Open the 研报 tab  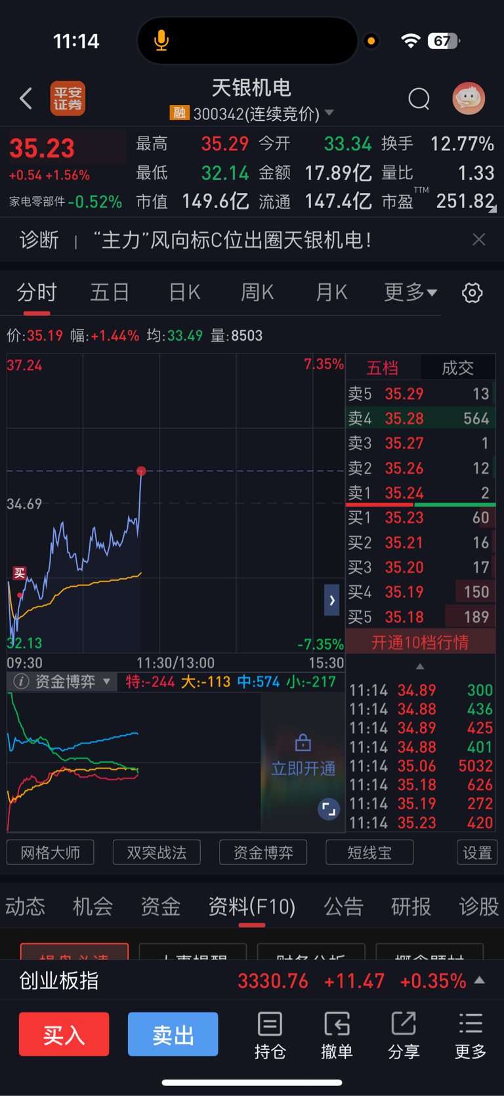point(411,906)
